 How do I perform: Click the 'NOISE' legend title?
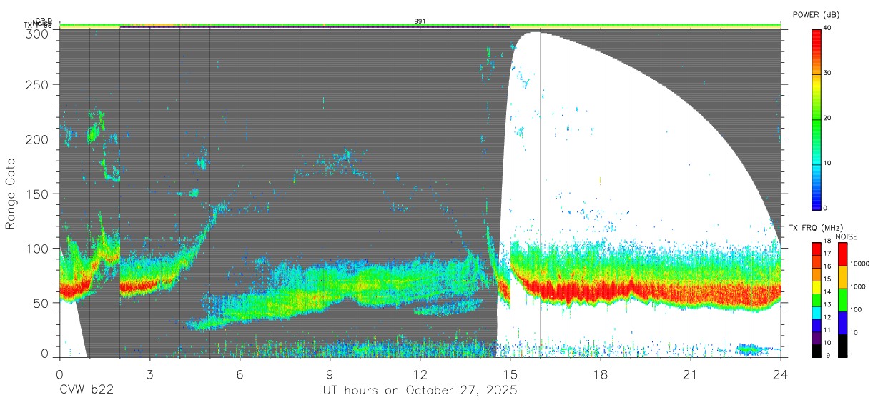pyautogui.click(x=845, y=236)
